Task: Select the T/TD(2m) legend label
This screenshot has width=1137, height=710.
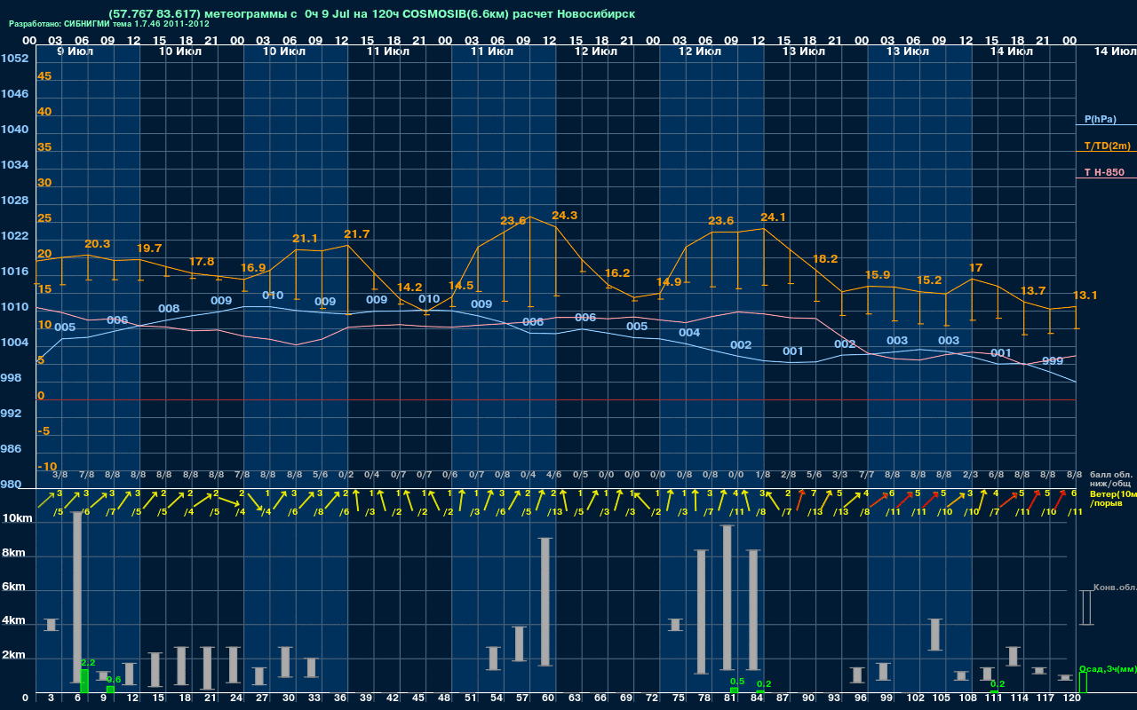Action: click(1107, 146)
